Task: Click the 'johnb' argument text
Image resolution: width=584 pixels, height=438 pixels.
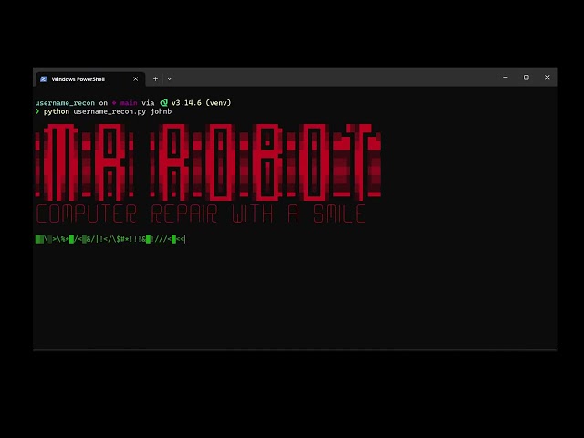Action: click(x=161, y=111)
